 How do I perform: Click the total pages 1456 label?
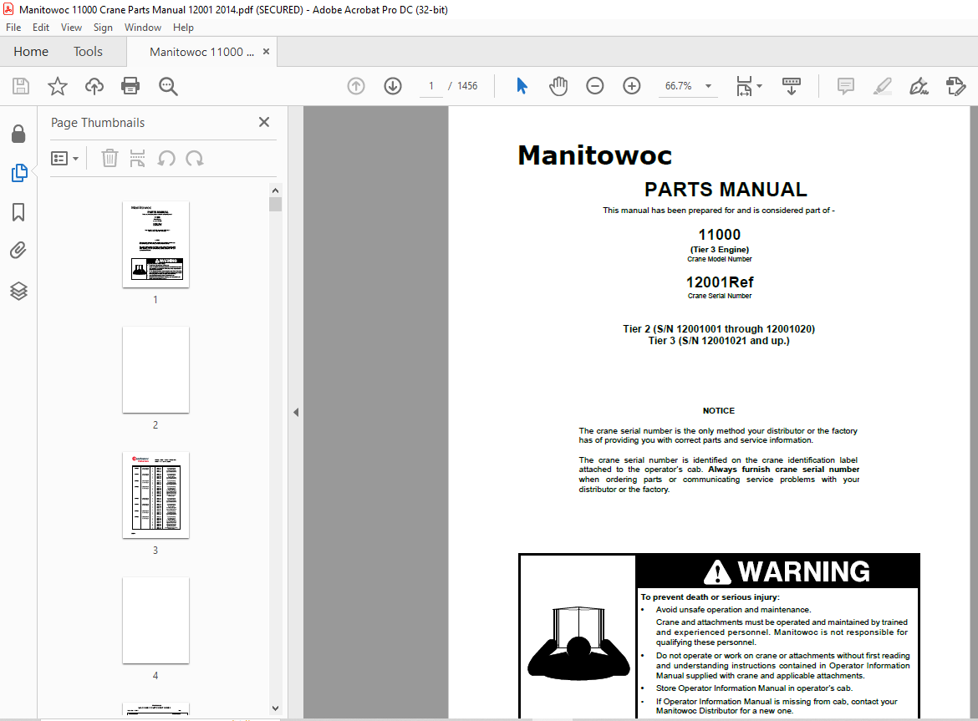tap(467, 86)
